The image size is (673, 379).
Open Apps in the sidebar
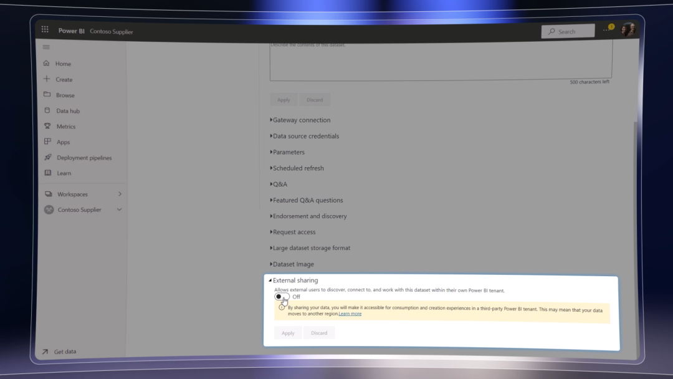tap(63, 142)
